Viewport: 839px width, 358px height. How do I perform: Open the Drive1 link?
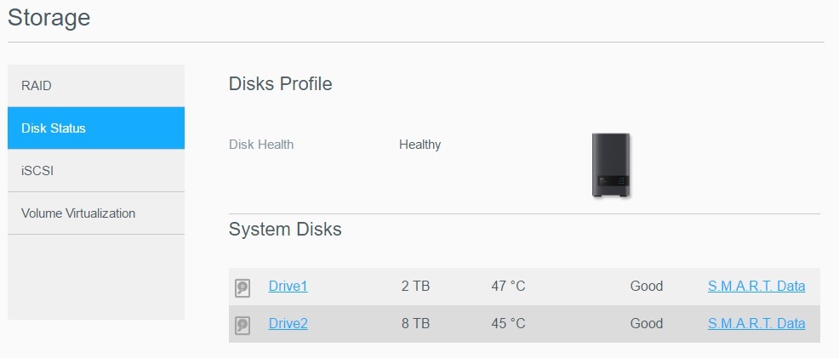click(288, 287)
